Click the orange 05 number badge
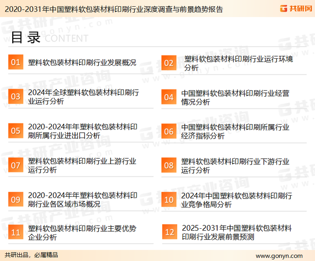315x261 pixels. point(16,130)
